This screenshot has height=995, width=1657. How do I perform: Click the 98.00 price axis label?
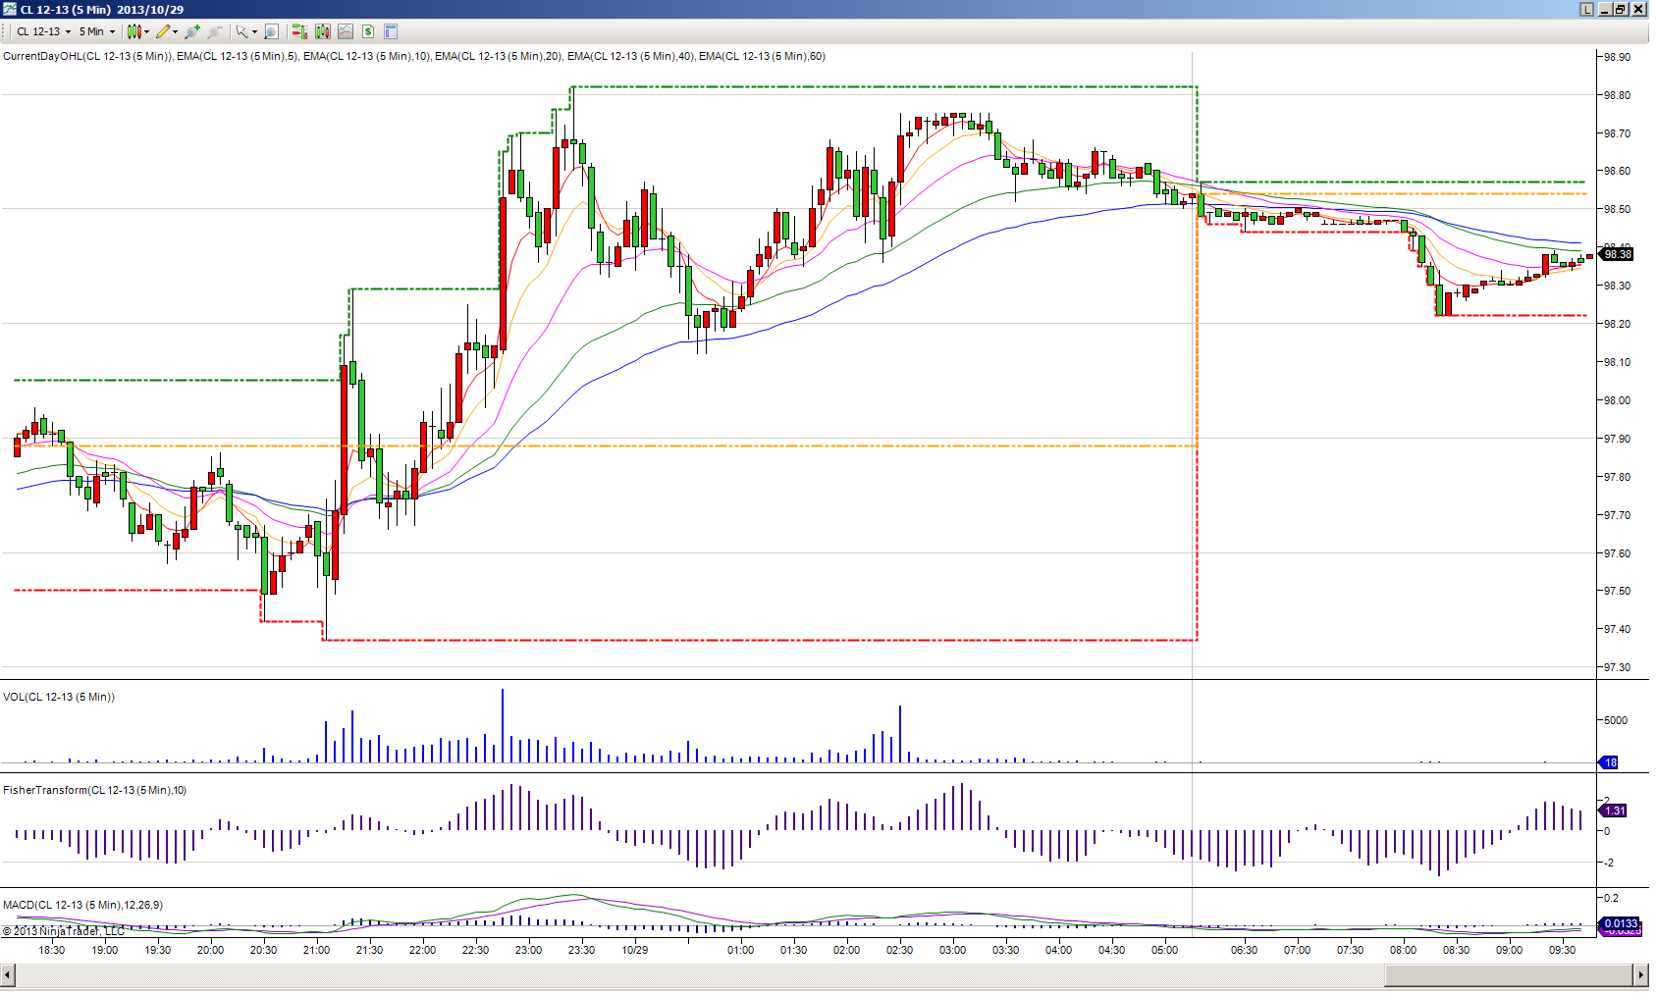pos(1617,400)
